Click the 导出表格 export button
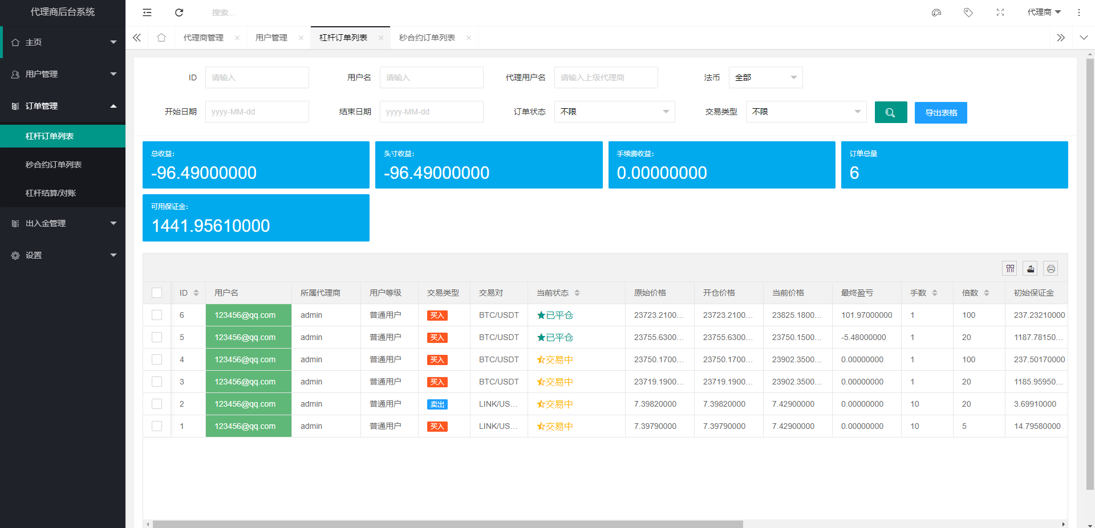Viewport: 1095px width, 528px height. 940,113
